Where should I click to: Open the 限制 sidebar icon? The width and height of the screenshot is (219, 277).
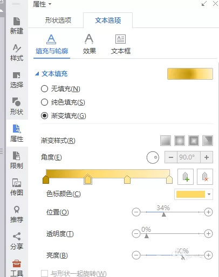point(17,160)
